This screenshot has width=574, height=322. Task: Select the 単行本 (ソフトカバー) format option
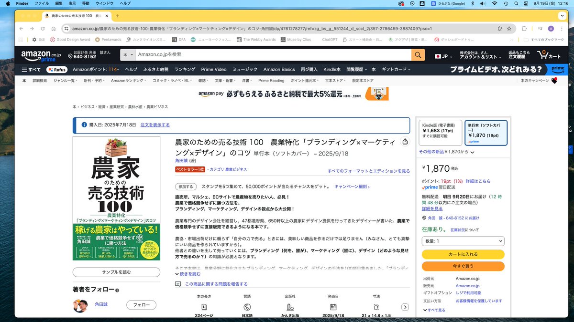coord(486,132)
